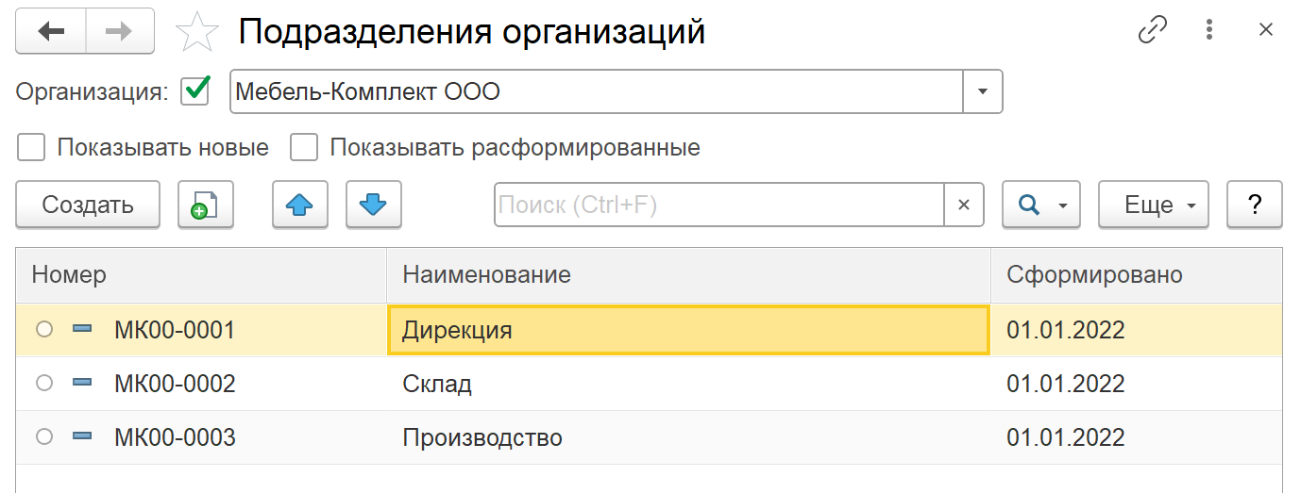Open the Еще dropdown menu
Image resolution: width=1301 pixels, height=493 pixels.
[x=1153, y=205]
